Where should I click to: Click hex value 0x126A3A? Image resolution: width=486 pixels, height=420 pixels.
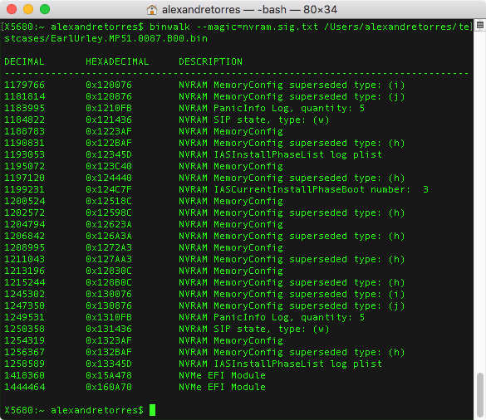click(109, 236)
